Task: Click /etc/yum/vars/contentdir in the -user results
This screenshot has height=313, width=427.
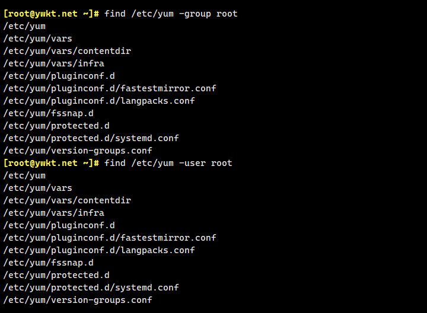Action: point(67,200)
